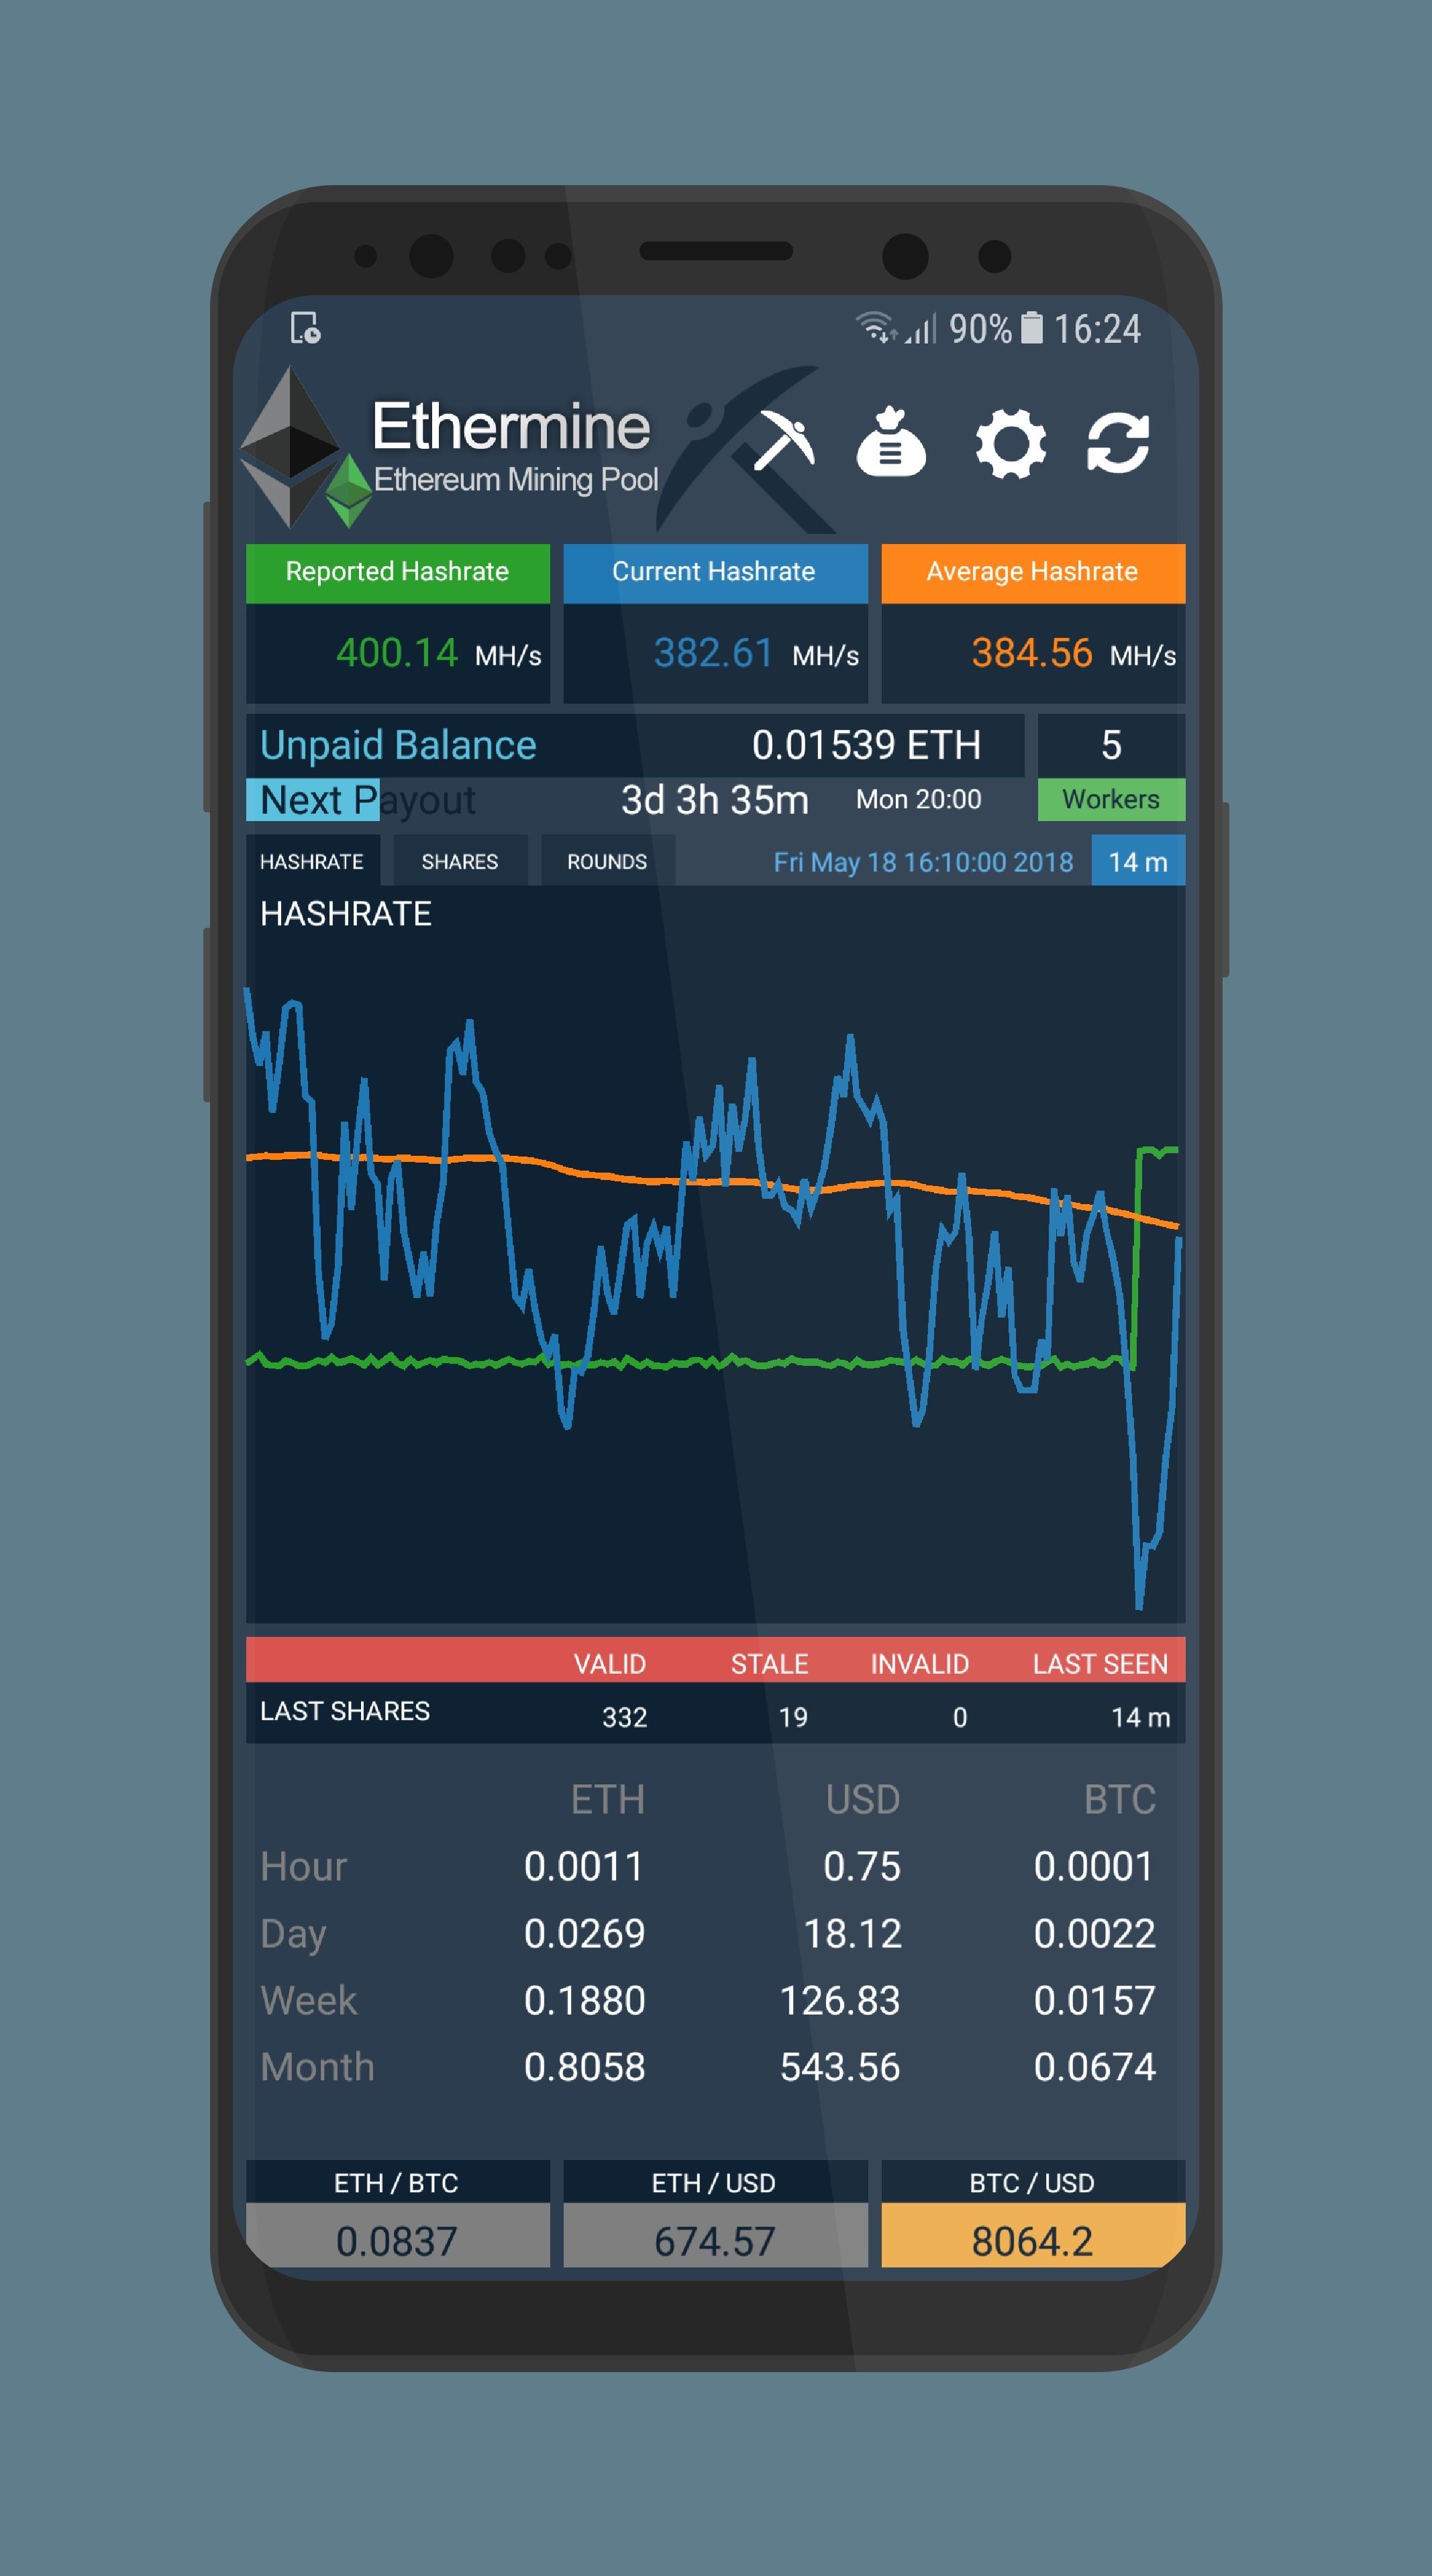Tap the screenshot notification icon in status bar
This screenshot has height=2576, width=1432.
coord(305,327)
